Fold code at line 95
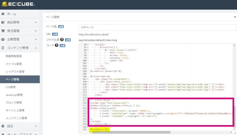The image size is (237, 135). [88, 47]
